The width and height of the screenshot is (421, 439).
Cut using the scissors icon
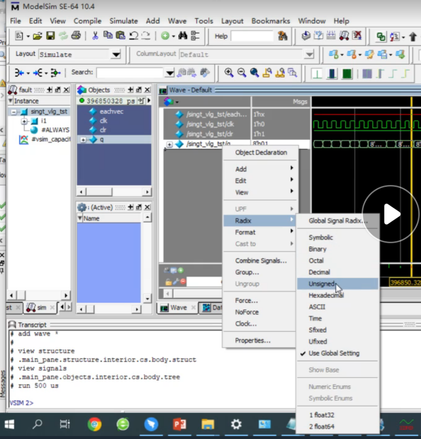[95, 36]
